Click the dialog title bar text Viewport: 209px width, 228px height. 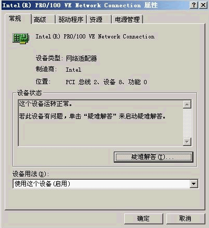(80, 5)
